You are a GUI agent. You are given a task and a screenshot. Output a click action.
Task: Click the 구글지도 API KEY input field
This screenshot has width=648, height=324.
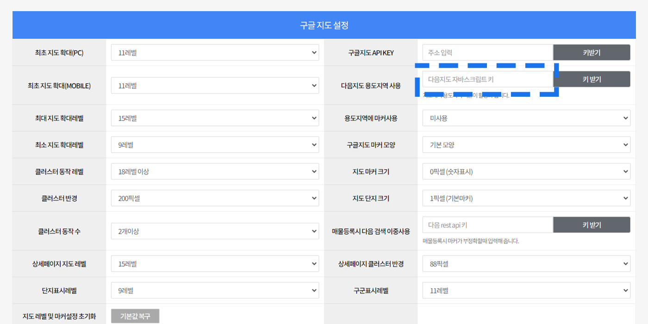click(487, 53)
